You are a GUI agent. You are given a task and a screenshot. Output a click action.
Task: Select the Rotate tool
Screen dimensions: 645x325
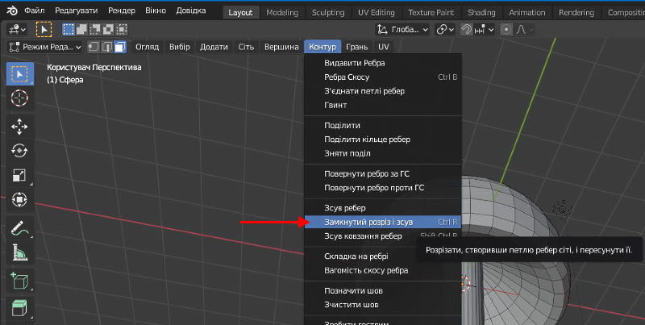coord(19,151)
